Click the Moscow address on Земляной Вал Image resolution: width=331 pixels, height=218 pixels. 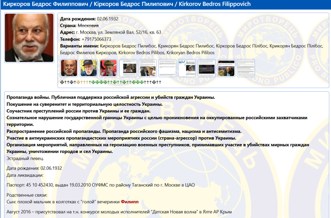pyautogui.click(x=118, y=32)
